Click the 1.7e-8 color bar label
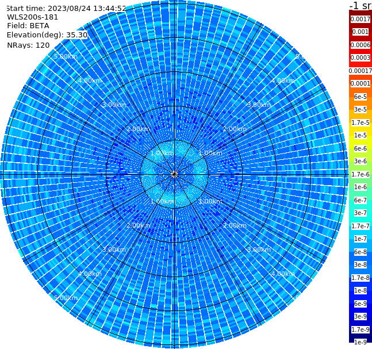Screen dimensions: 372x349 pyautogui.click(x=361, y=278)
